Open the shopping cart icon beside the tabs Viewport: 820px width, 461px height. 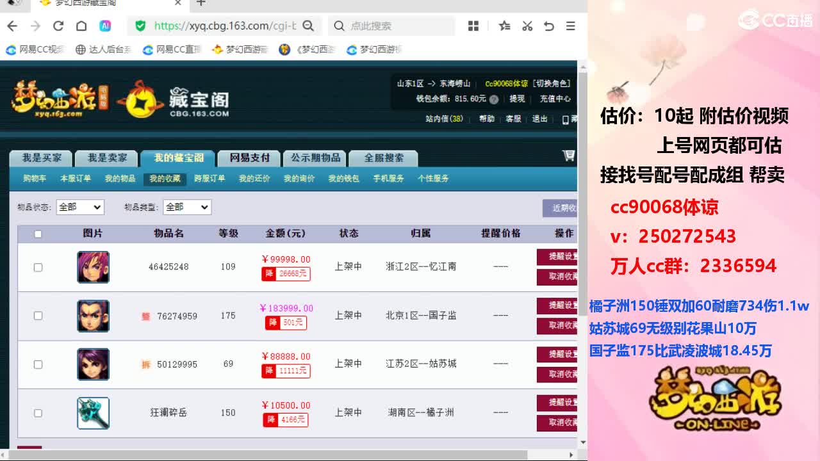568,156
